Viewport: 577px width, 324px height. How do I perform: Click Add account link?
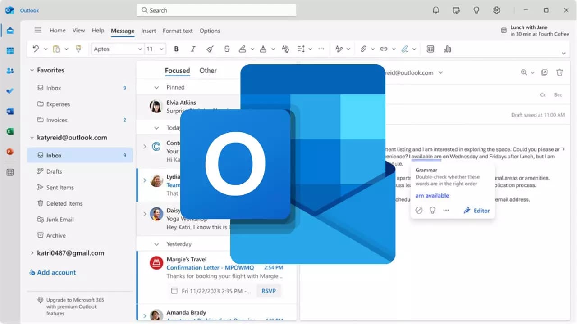(x=52, y=272)
